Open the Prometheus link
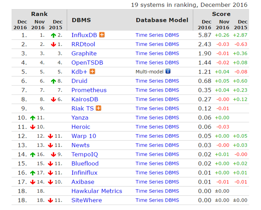Screen dimensions: 261x210 click(89, 90)
